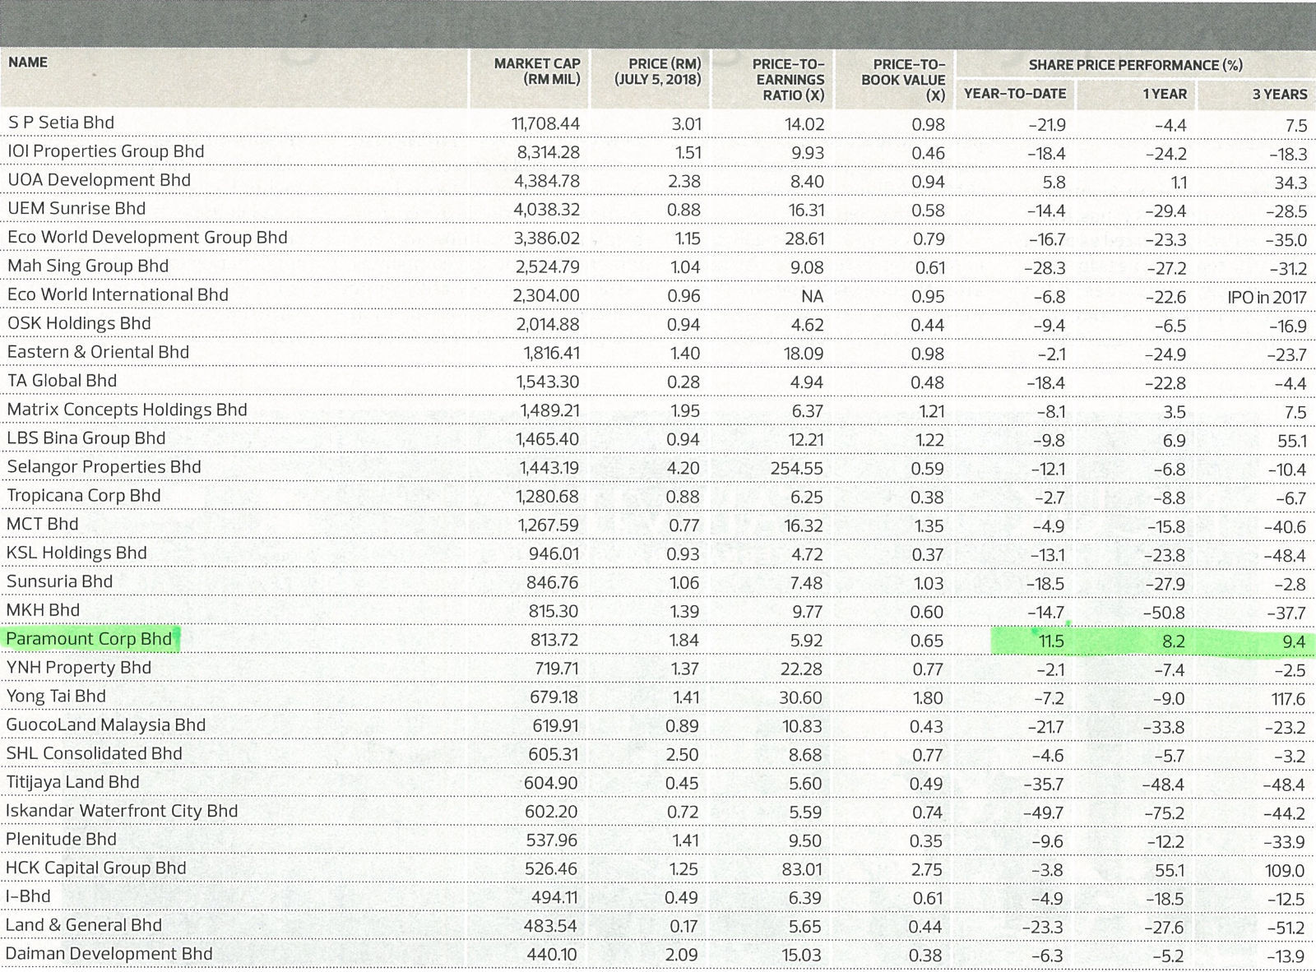Select the S P Setia Bhd row name
The height and width of the screenshot is (972, 1316).
coord(61,123)
